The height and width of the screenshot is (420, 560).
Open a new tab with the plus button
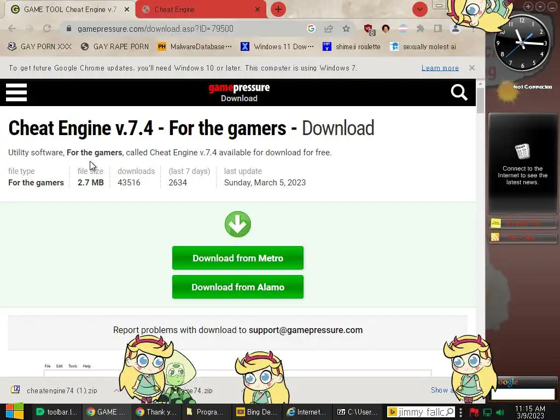click(278, 9)
